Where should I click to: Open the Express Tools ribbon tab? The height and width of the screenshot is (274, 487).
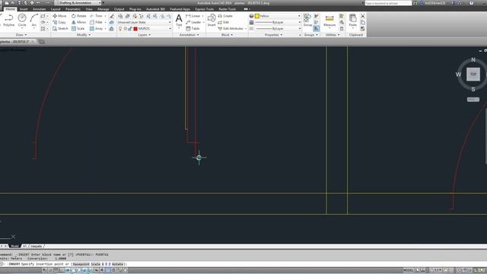(x=205, y=9)
